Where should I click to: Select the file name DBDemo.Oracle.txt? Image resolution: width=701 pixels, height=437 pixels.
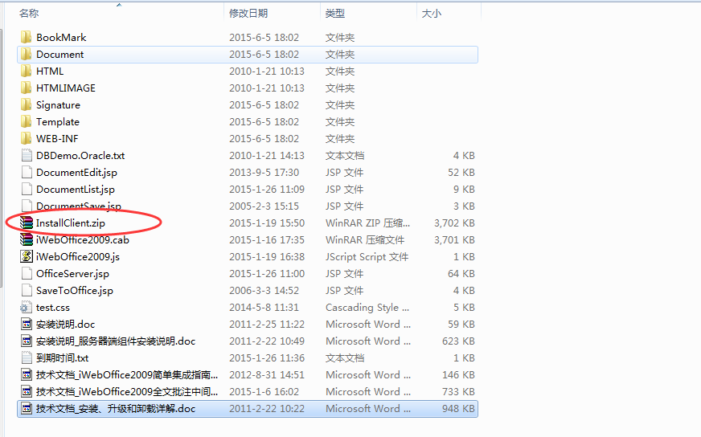pyautogui.click(x=80, y=156)
